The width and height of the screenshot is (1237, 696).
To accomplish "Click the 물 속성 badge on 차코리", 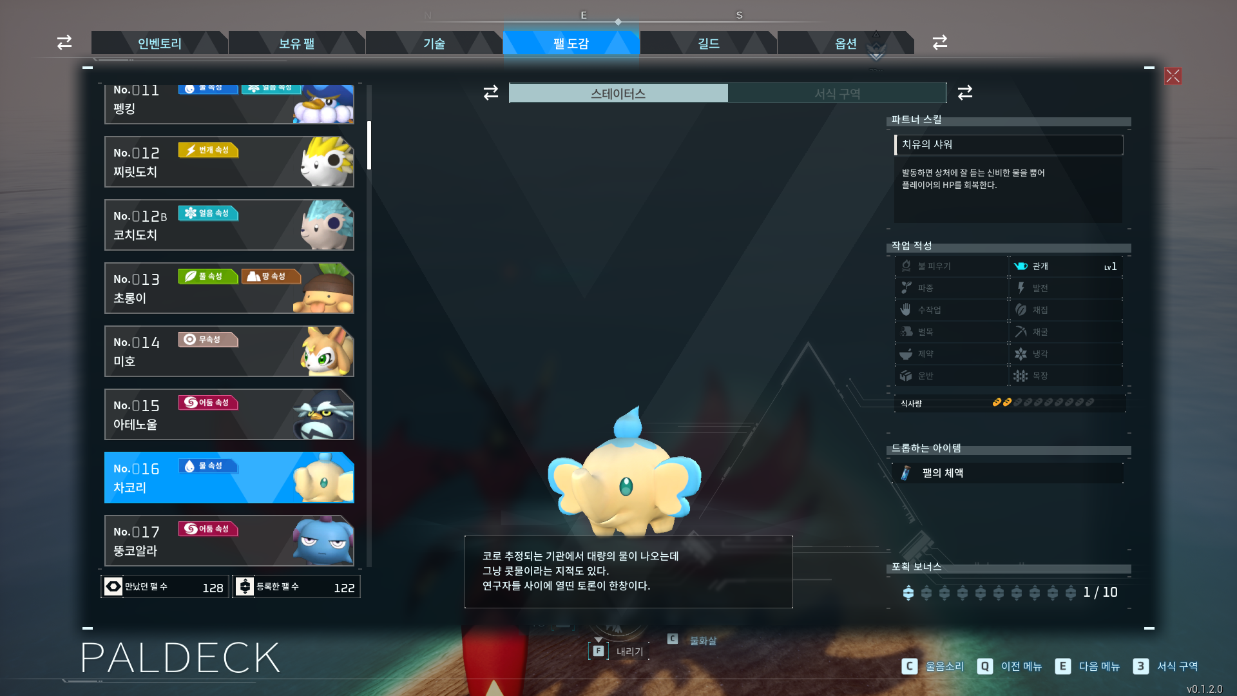I will tap(208, 466).
